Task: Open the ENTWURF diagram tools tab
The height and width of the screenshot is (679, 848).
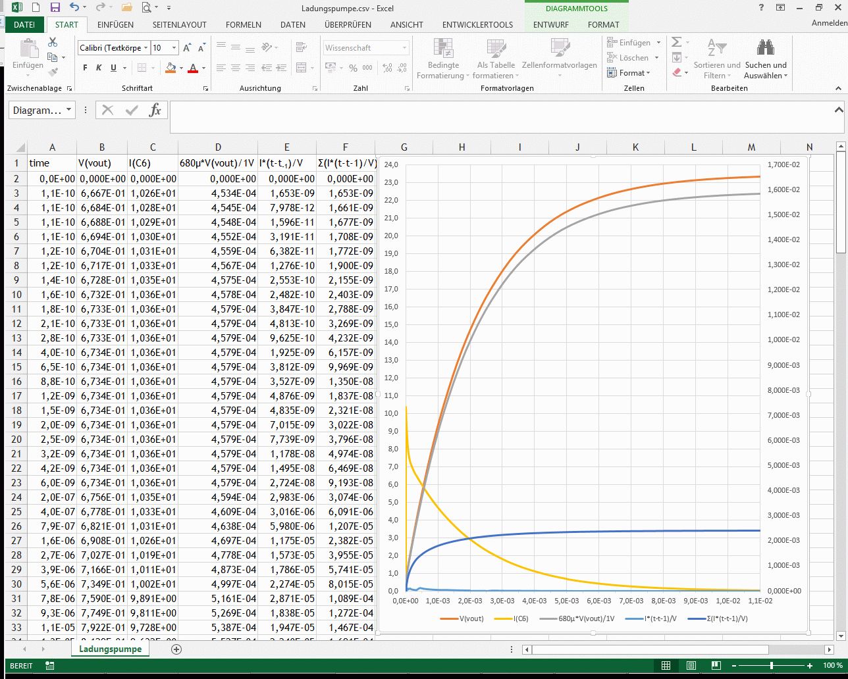Action: pos(550,25)
